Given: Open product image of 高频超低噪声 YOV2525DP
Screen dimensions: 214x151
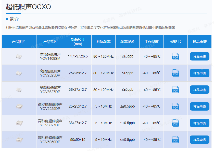Looking at the screenshot, I should pos(19,73).
